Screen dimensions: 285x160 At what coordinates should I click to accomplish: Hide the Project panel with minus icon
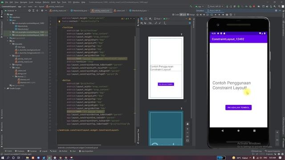pos(46,11)
